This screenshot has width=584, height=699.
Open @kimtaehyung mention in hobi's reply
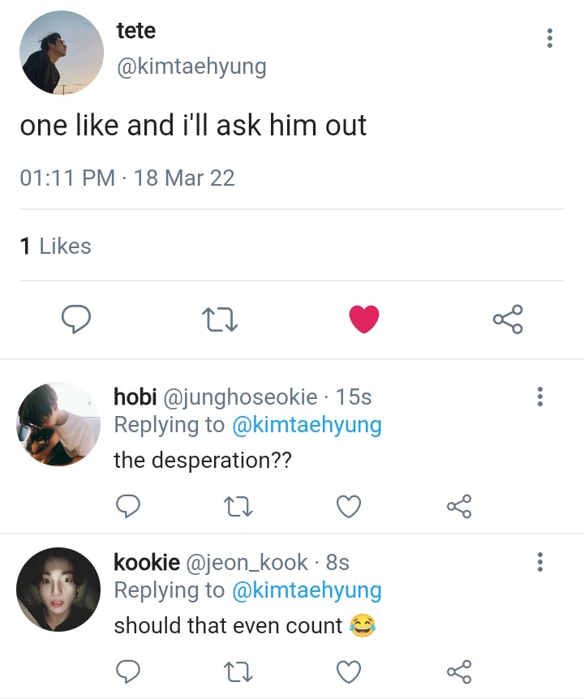click(x=307, y=425)
